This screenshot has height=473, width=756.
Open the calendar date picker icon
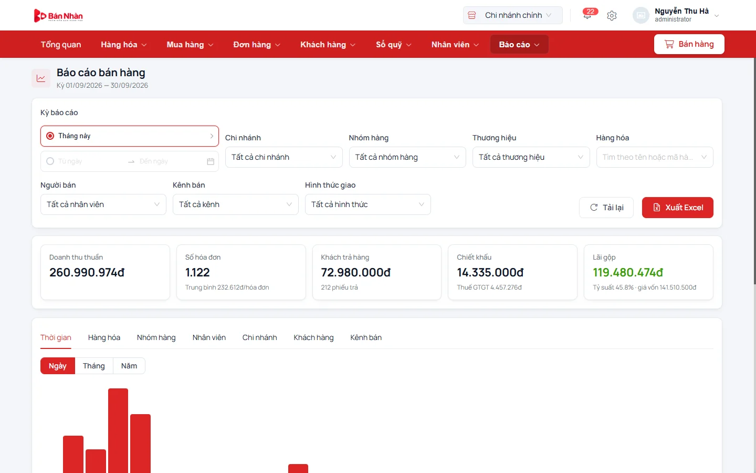tap(211, 161)
